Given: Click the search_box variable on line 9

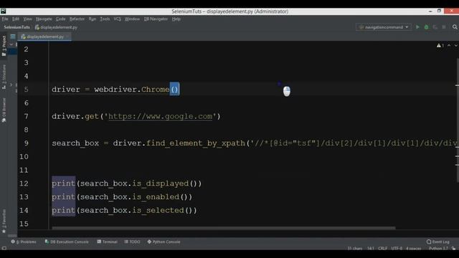Looking at the screenshot, I should (x=75, y=143).
